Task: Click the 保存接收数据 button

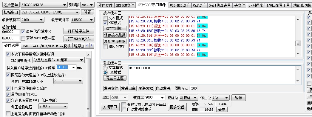Action: click(x=115, y=35)
